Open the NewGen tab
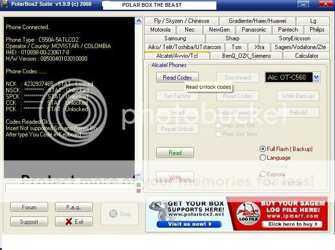335x250 pixels. coord(219,30)
